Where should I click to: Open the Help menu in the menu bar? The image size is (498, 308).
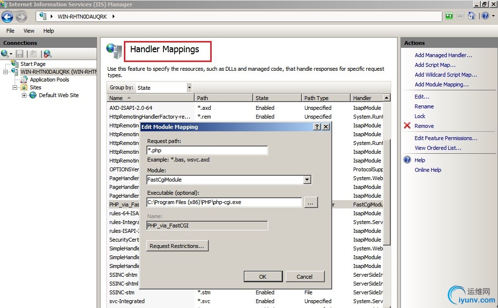(49, 31)
